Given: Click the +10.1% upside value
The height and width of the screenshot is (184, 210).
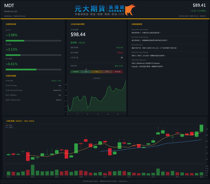Looking at the screenshot, I should point(81,42).
